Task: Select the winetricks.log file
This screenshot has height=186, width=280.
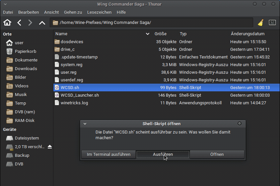Action: click(71, 103)
